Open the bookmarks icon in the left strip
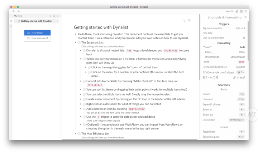Viewport: 258px width, 153px height. pos(11,26)
